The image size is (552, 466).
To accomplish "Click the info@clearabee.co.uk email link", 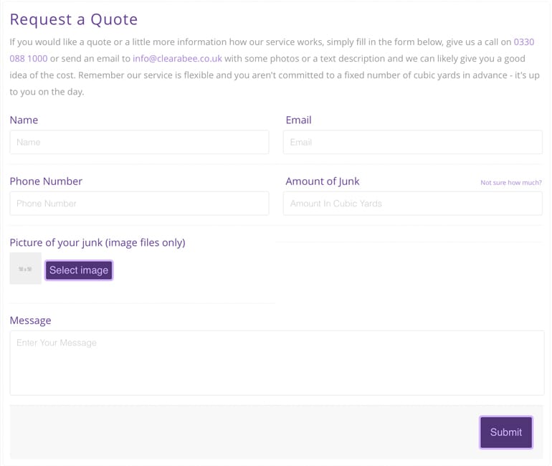I will [x=177, y=59].
